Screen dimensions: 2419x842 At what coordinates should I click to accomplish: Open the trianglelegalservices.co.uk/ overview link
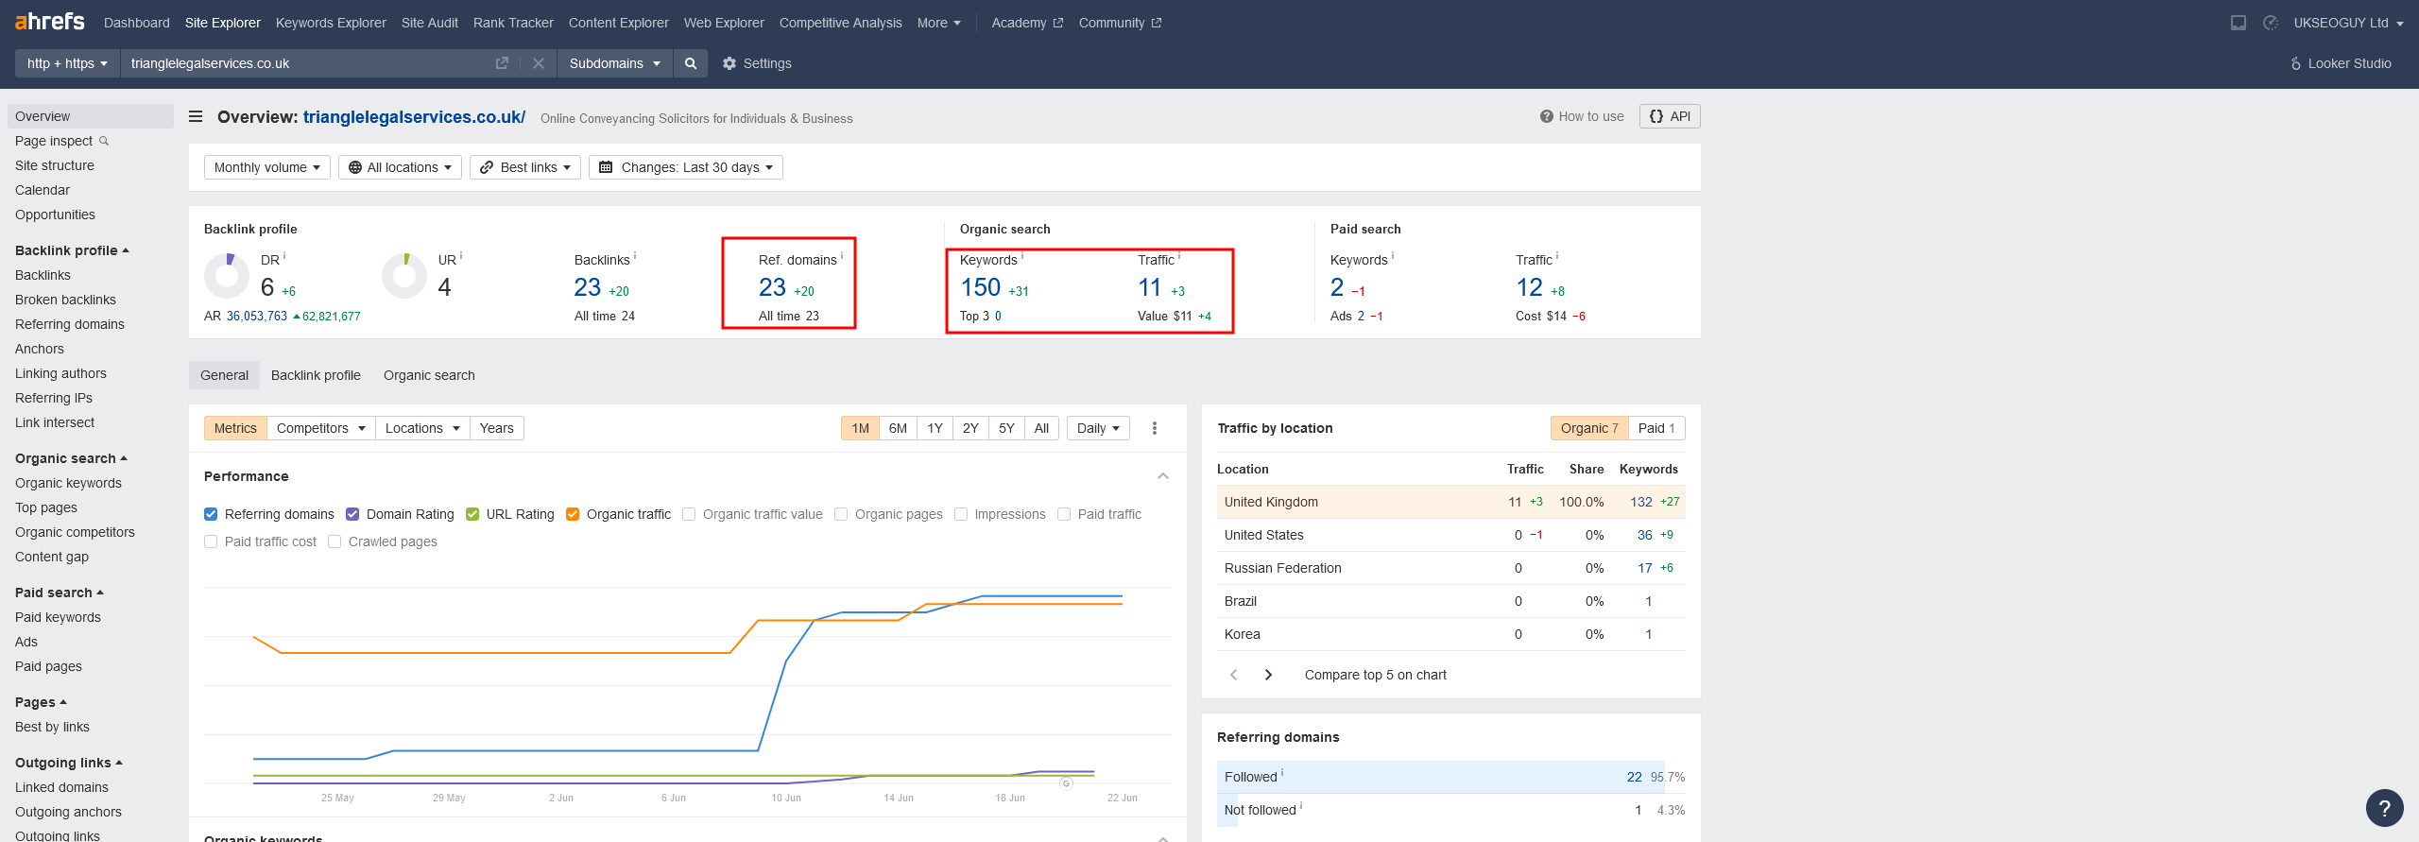pos(414,117)
